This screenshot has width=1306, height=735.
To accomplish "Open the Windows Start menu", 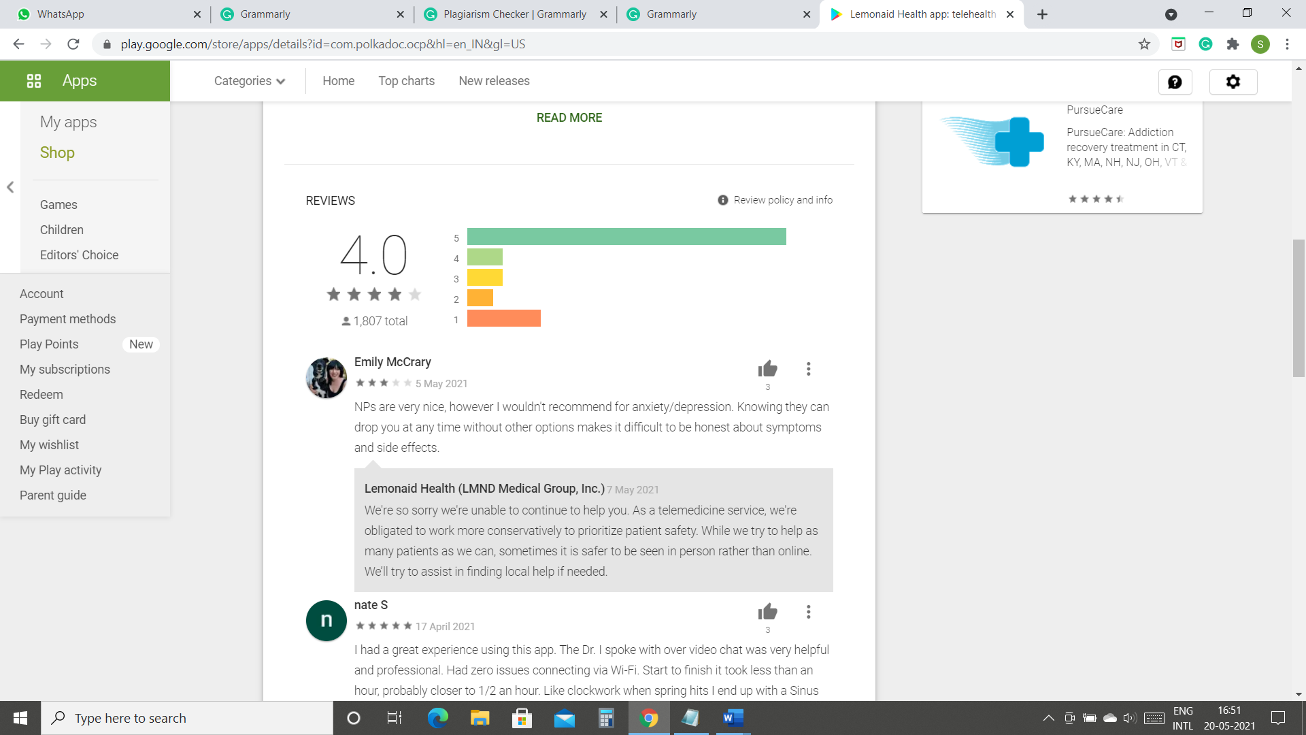I will tap(20, 718).
